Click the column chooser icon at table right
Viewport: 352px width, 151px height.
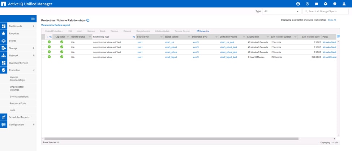(338, 36)
